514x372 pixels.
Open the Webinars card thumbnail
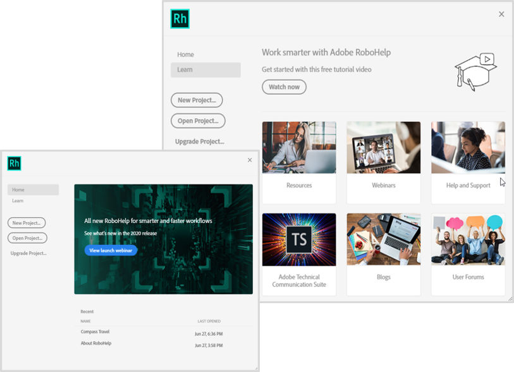coord(384,147)
